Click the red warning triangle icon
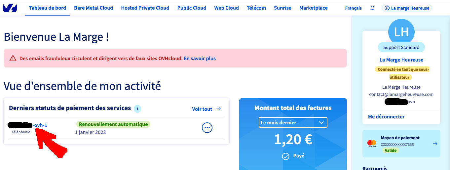Screen dimensions: 450x170 coord(13,59)
